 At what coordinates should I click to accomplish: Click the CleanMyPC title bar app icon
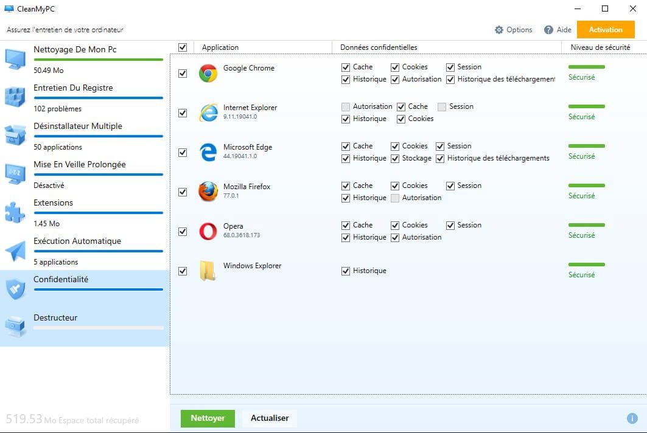(x=9, y=9)
